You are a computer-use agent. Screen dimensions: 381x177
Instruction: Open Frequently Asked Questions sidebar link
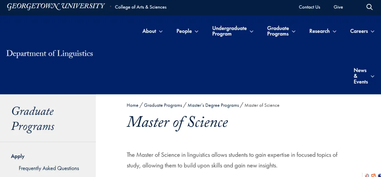coord(49,168)
